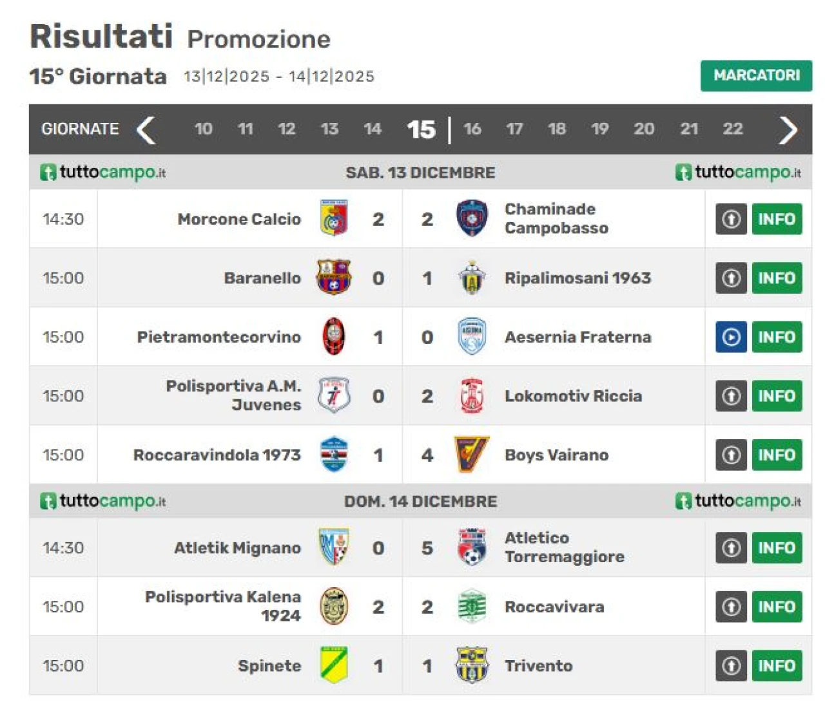Click the Baranello club crest
Image resolution: width=825 pixels, height=709 pixels.
click(334, 278)
